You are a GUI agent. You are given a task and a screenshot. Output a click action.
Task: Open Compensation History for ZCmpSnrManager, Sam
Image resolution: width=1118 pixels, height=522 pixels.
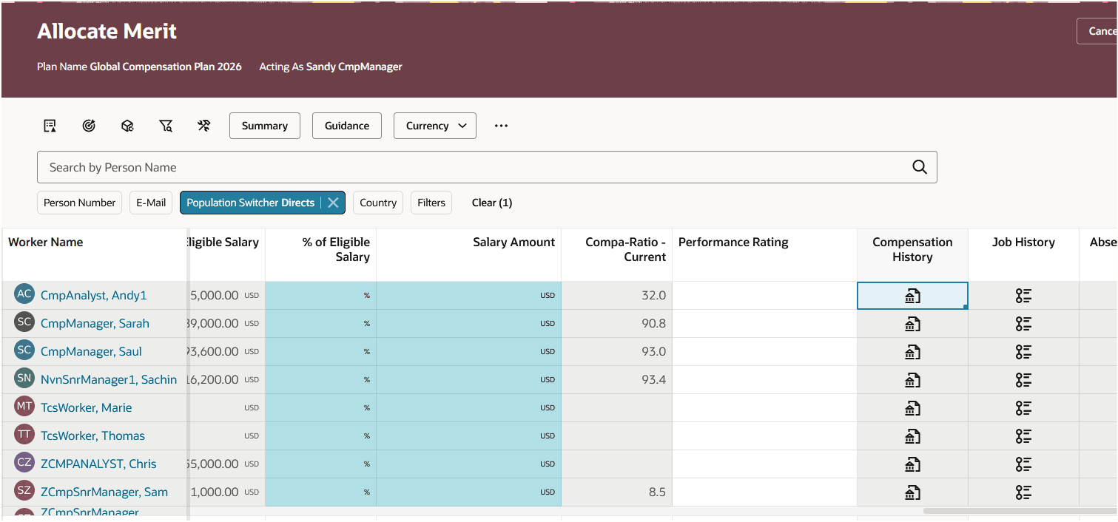[912, 492]
